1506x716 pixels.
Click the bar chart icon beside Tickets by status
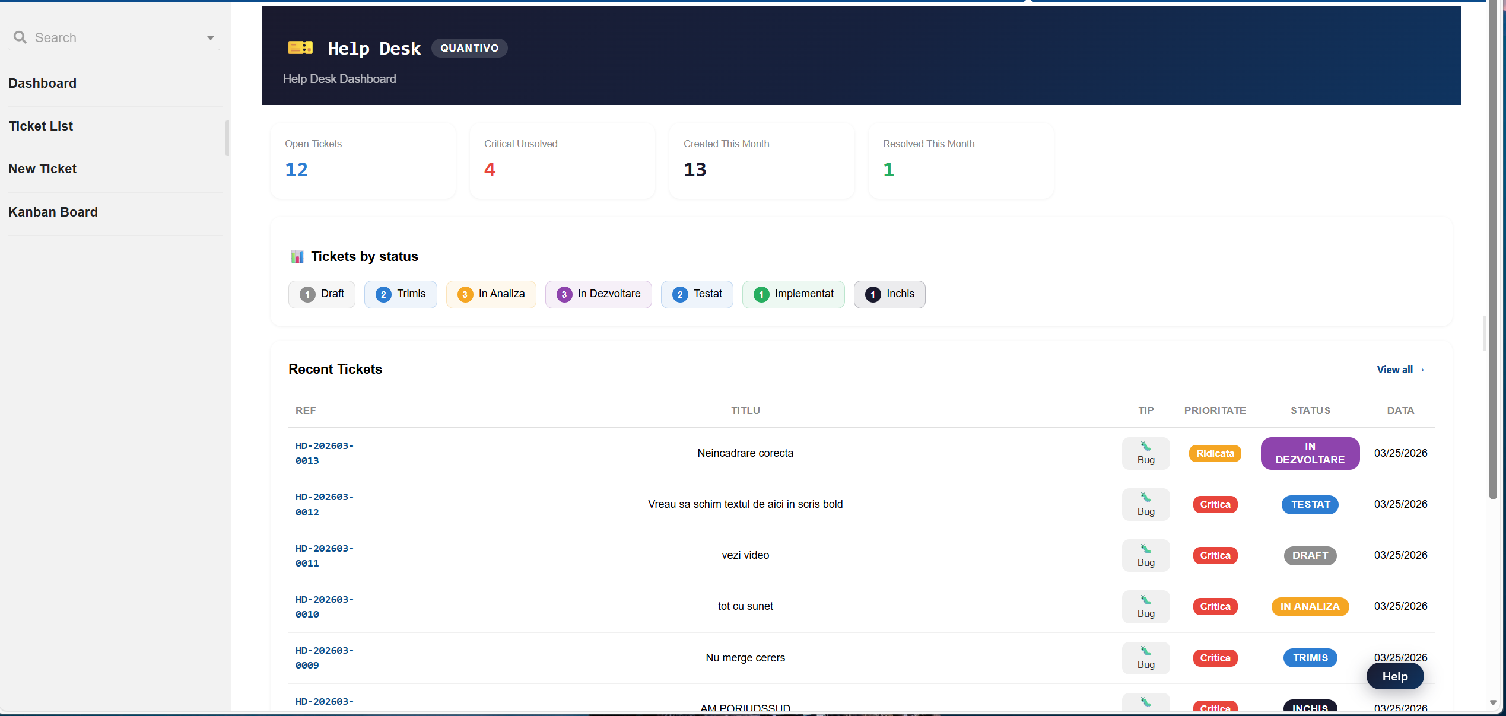[x=297, y=256]
